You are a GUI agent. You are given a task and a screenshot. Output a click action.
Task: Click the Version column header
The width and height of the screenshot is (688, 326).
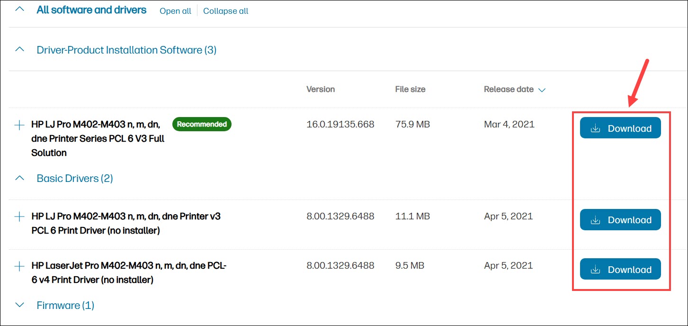click(321, 89)
